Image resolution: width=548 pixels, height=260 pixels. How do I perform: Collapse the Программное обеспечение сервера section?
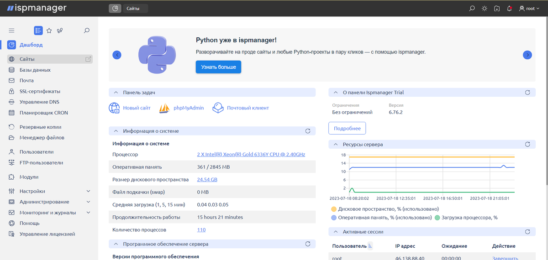click(x=116, y=244)
